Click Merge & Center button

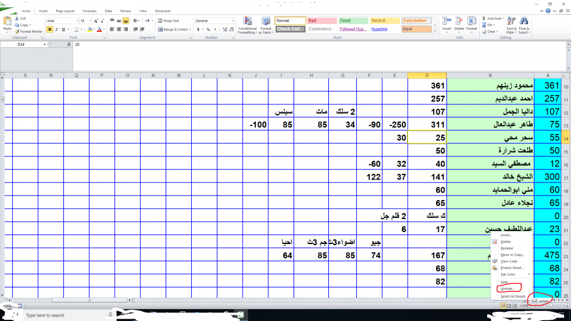tap(173, 30)
